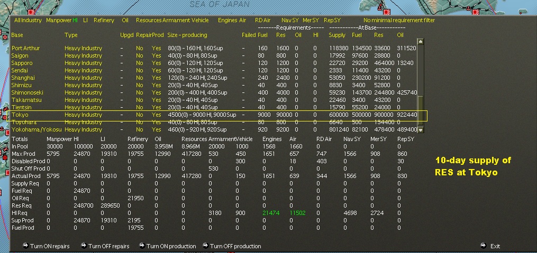The height and width of the screenshot is (253, 537).
Task: Filter list by Armament
Action: click(x=176, y=20)
